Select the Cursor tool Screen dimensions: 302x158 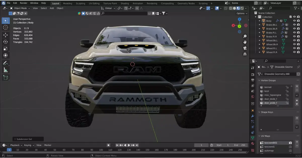click(6, 27)
